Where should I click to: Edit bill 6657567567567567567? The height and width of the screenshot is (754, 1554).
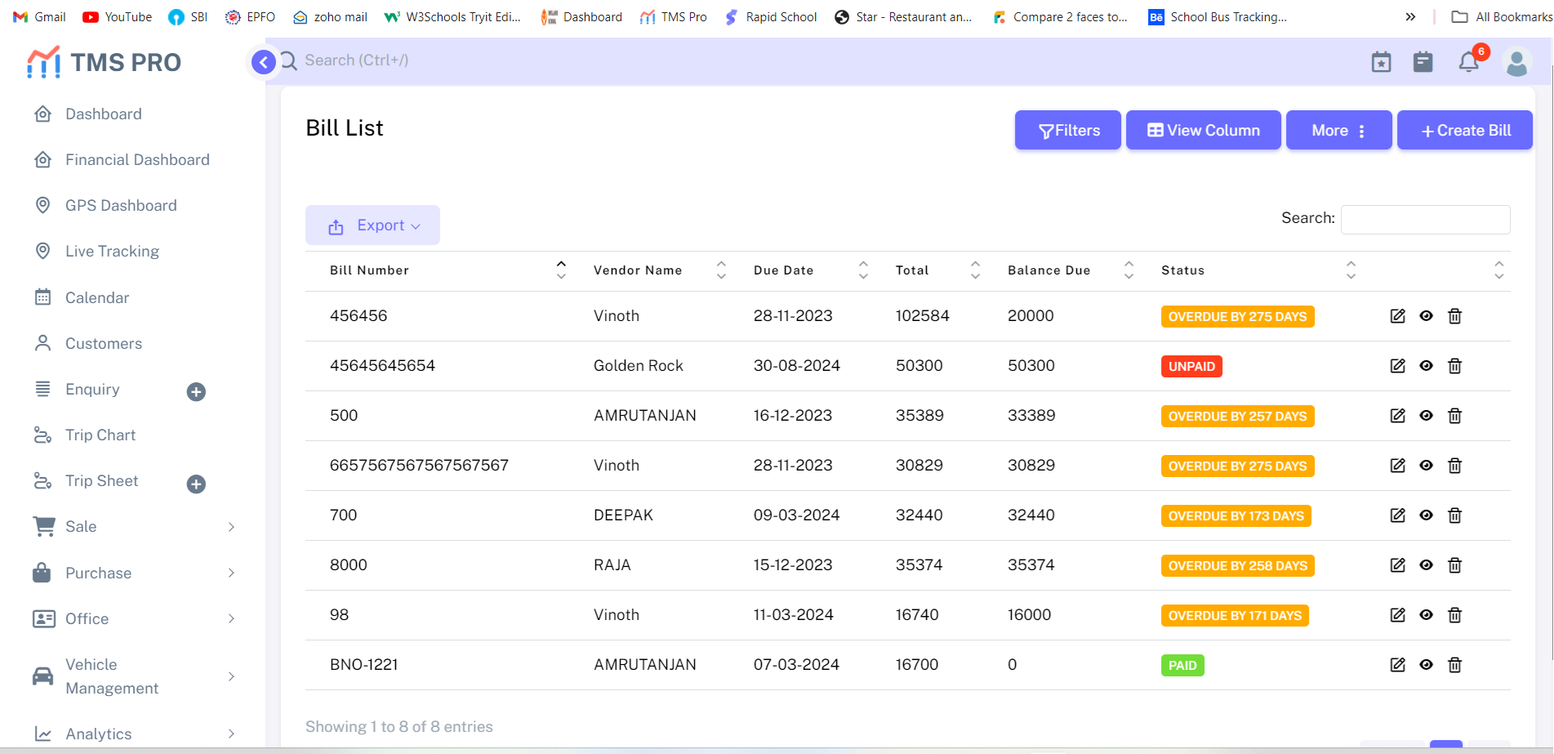tap(1398, 466)
